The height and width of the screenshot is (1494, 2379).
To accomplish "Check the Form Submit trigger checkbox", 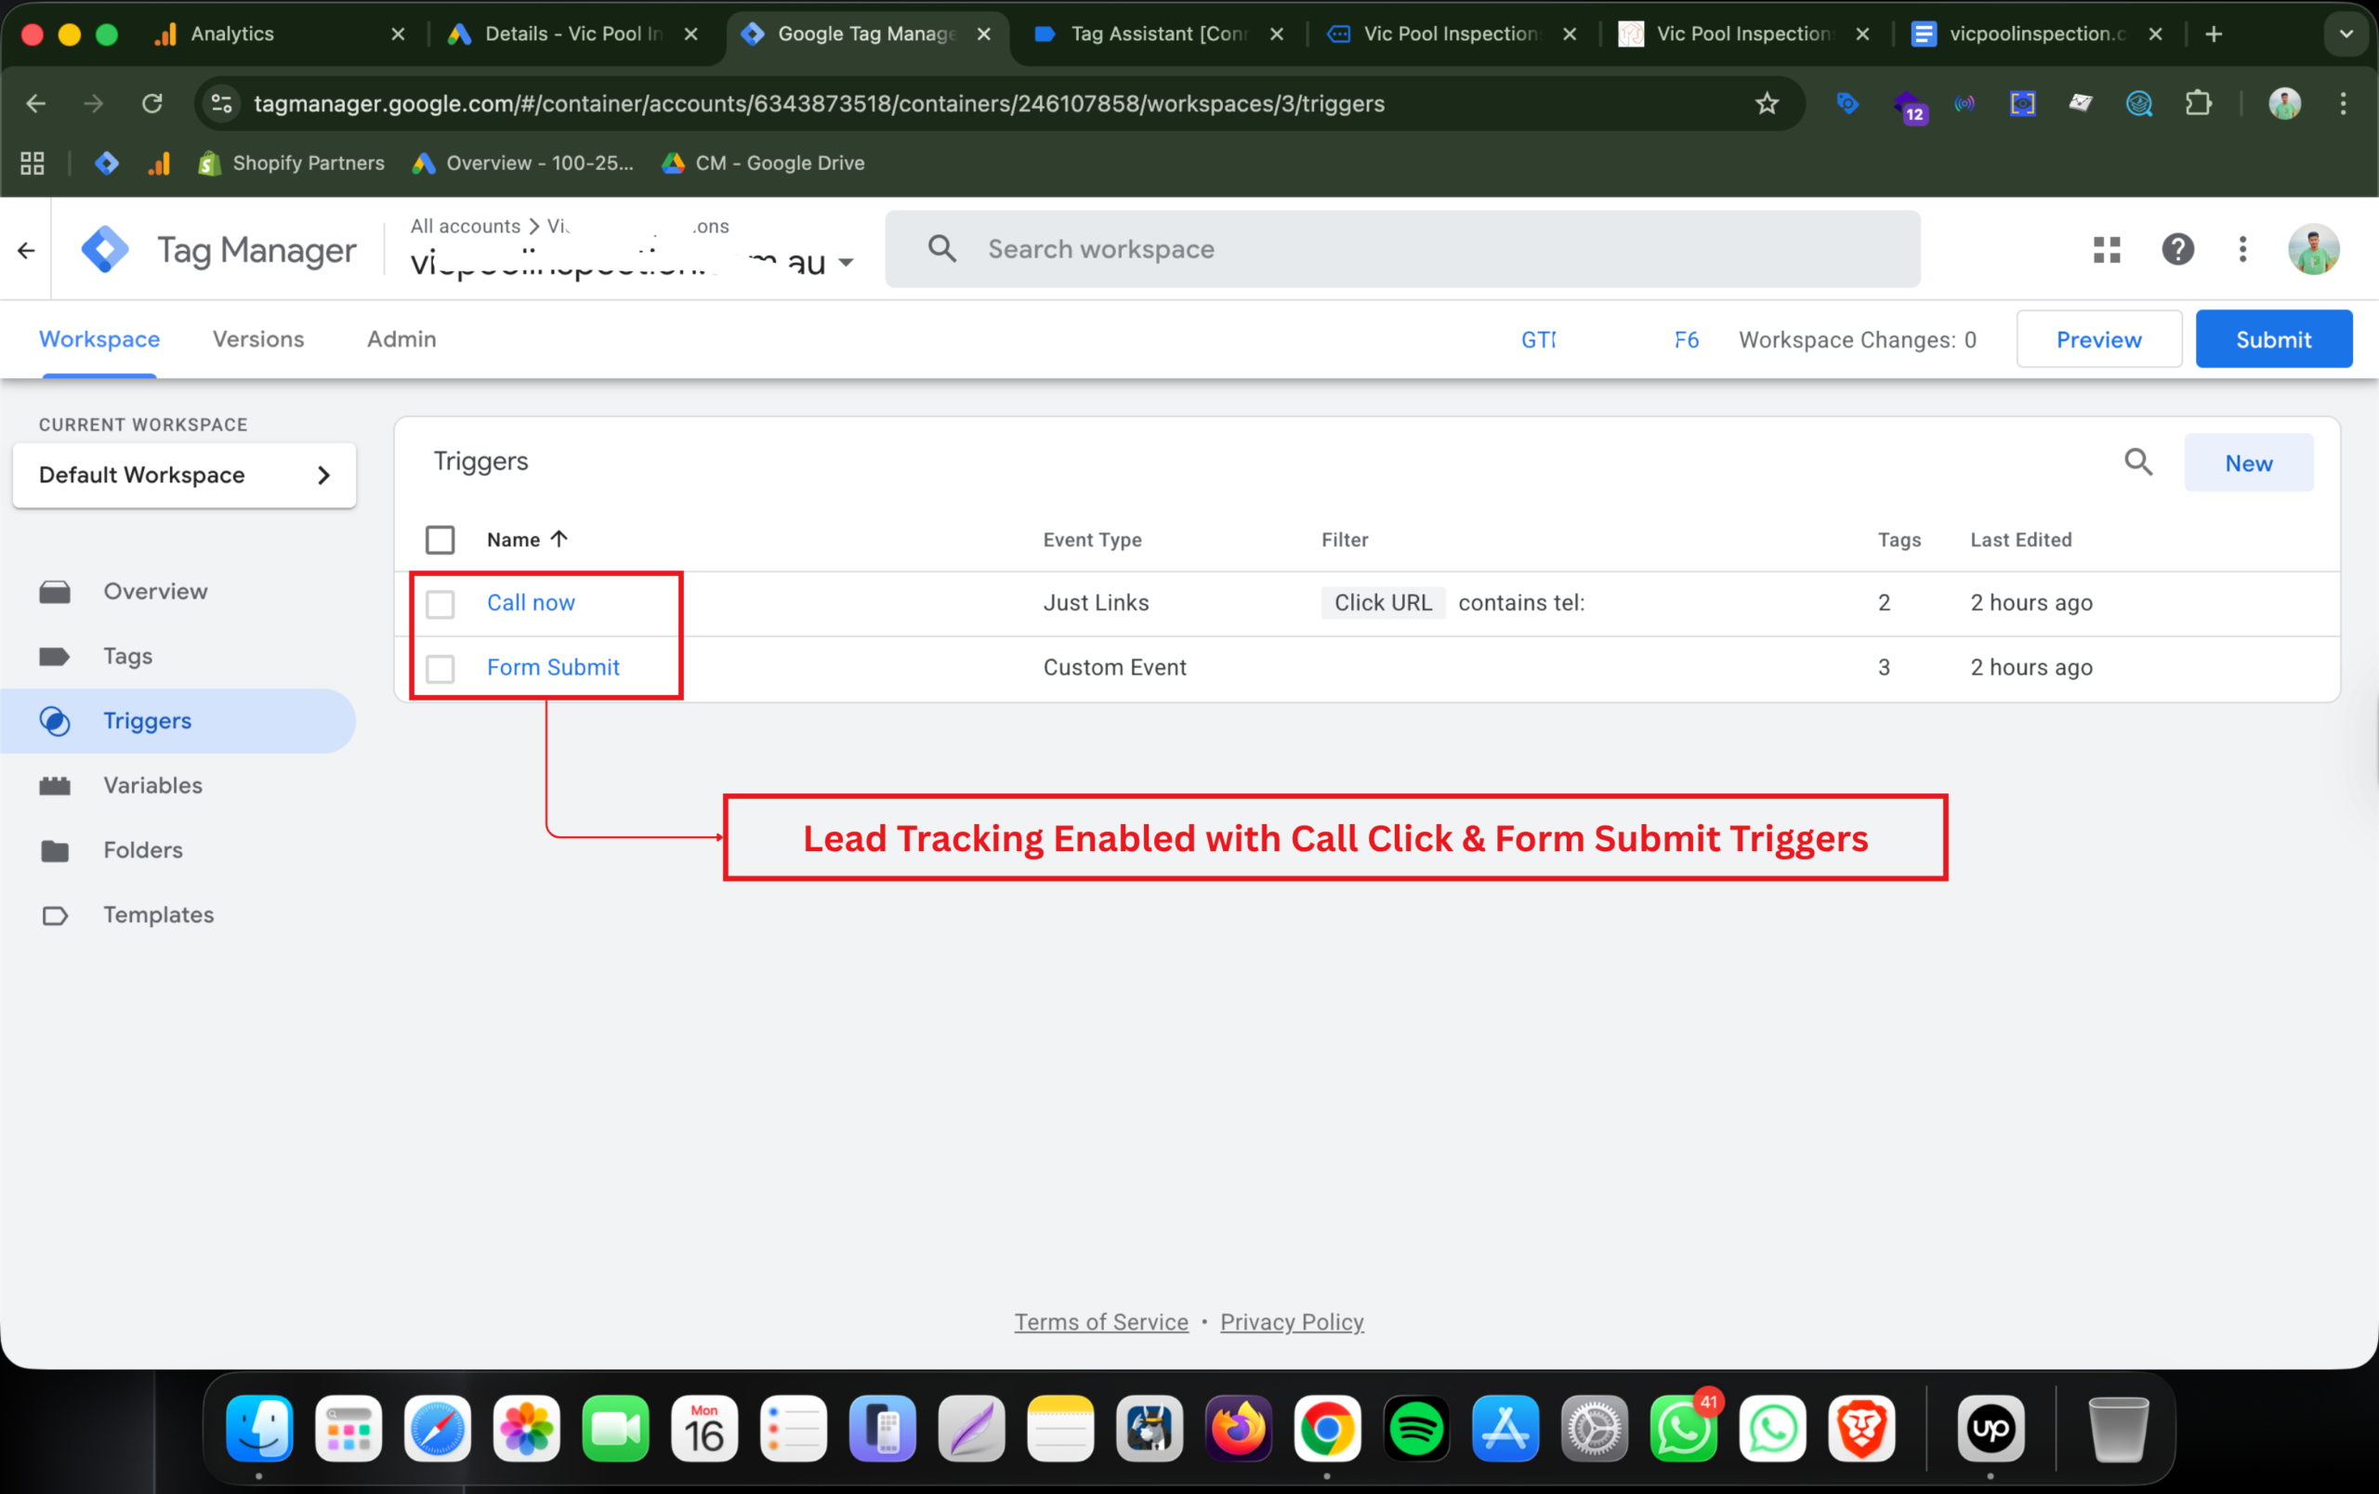I will (x=440, y=669).
